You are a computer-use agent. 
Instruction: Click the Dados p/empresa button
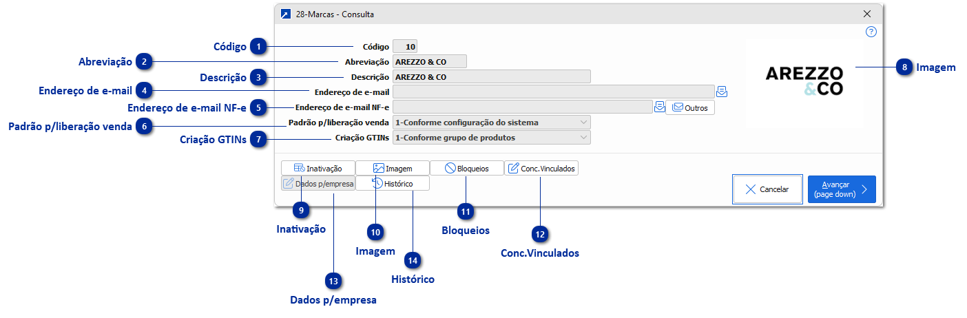[x=318, y=184]
